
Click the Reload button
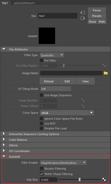[x=49, y=81]
